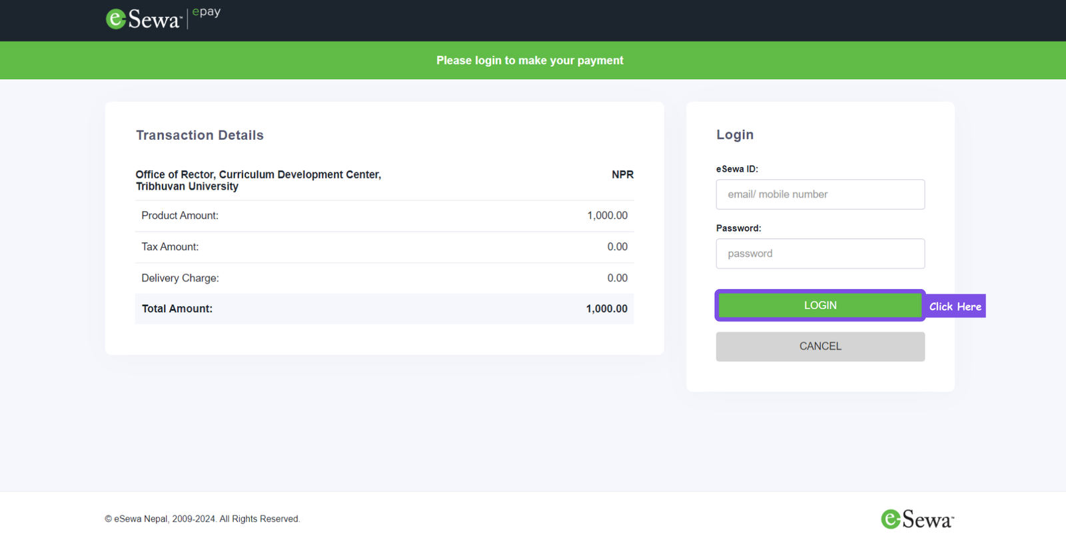
Task: Click the eSewa epay logo in header
Action: click(163, 19)
